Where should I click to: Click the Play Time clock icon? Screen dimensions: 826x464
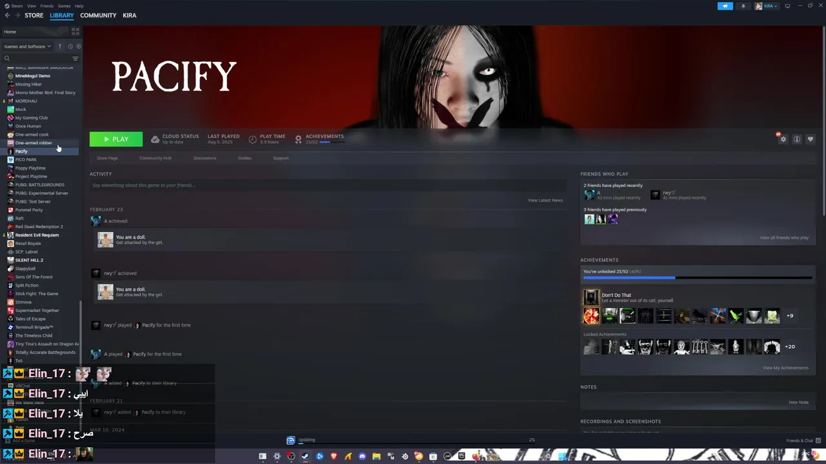(x=252, y=139)
